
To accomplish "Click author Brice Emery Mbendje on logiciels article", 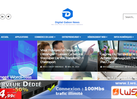I will [113, 67].
